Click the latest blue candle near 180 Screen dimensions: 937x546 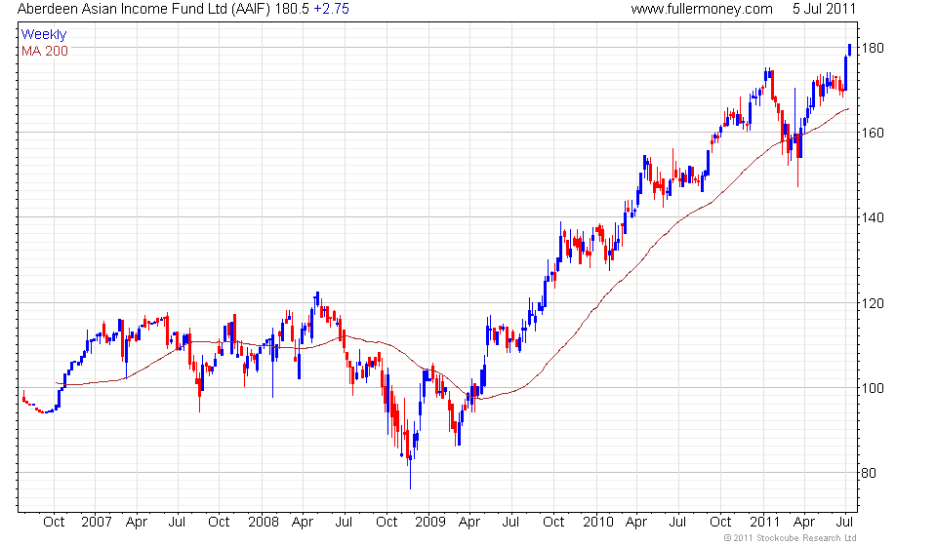tap(849, 50)
